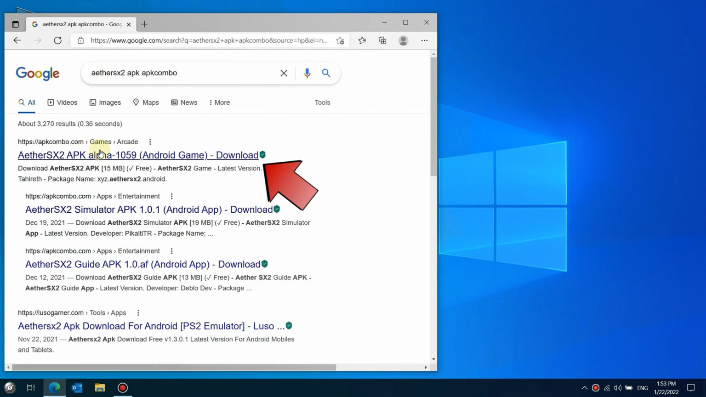The image size is (706, 397).
Task: Click inside the Google search field
Action: pos(179,73)
